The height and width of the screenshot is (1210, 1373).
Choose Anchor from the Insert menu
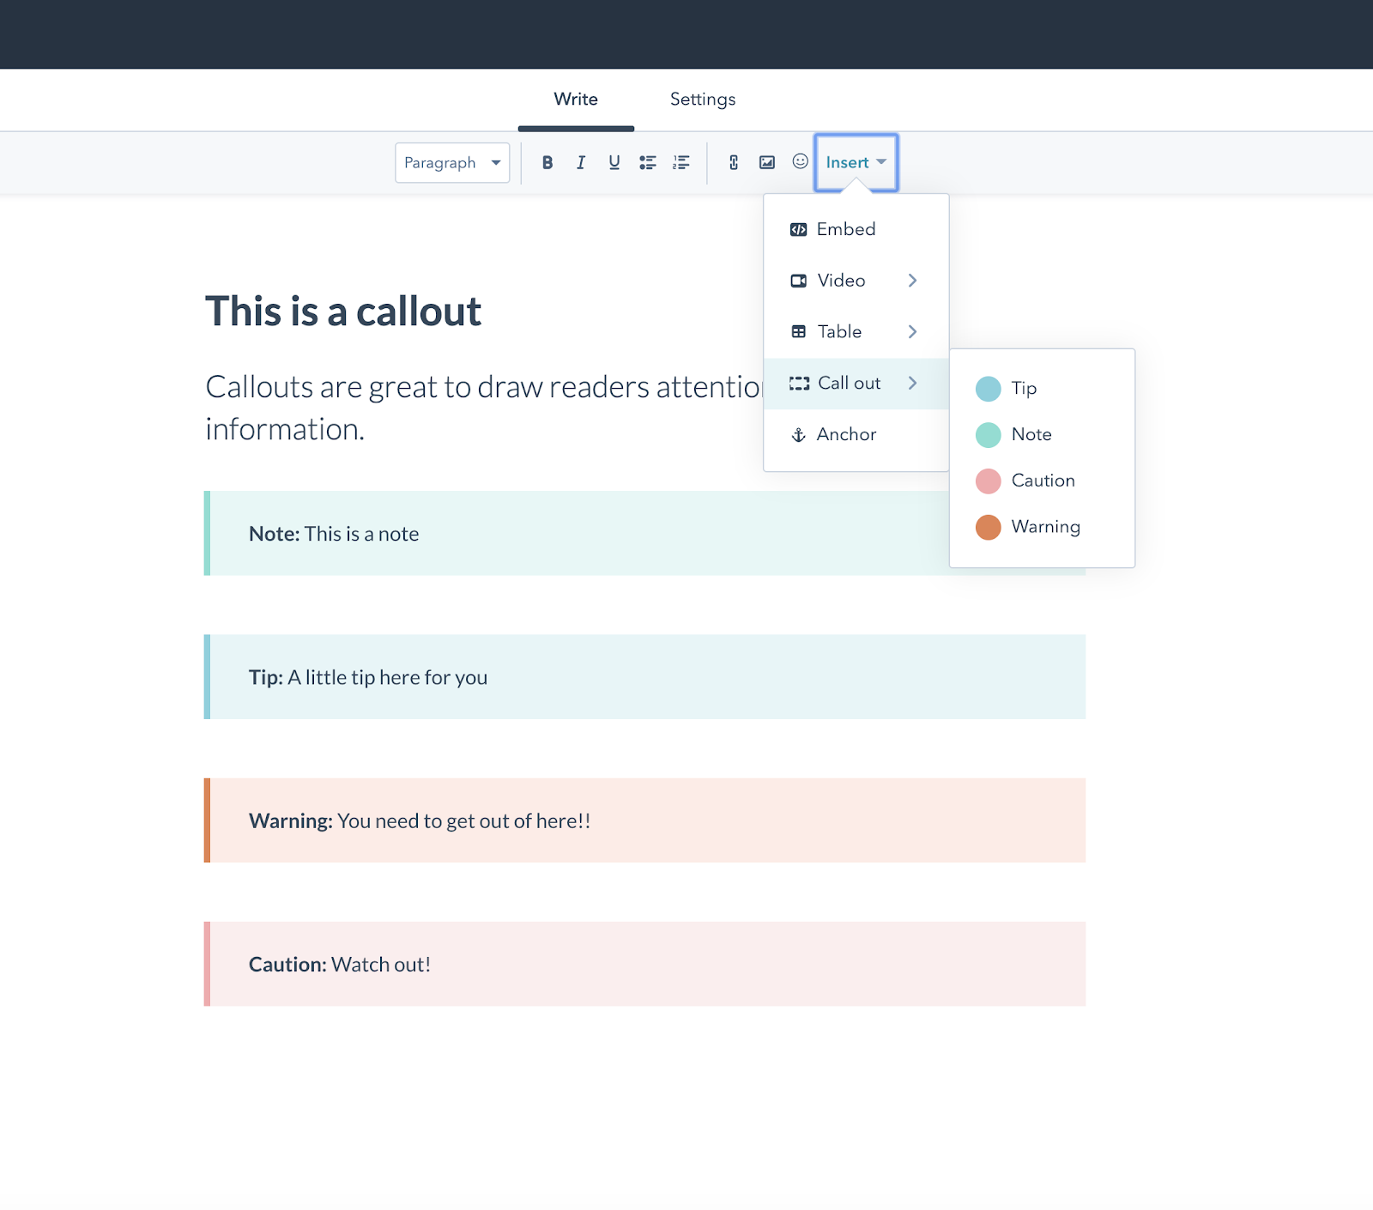coord(845,434)
